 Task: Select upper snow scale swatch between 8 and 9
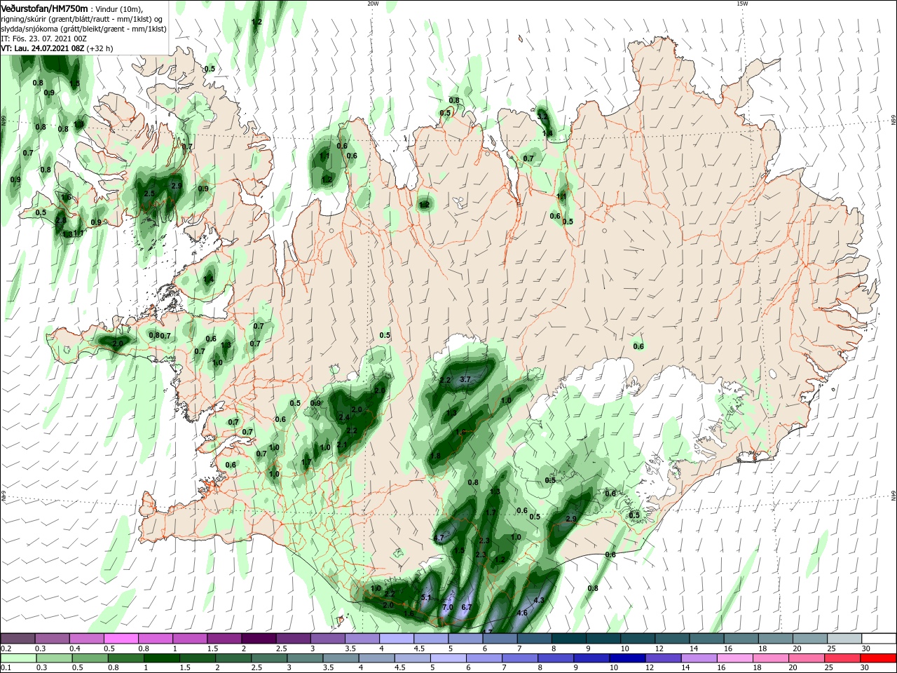(x=568, y=639)
